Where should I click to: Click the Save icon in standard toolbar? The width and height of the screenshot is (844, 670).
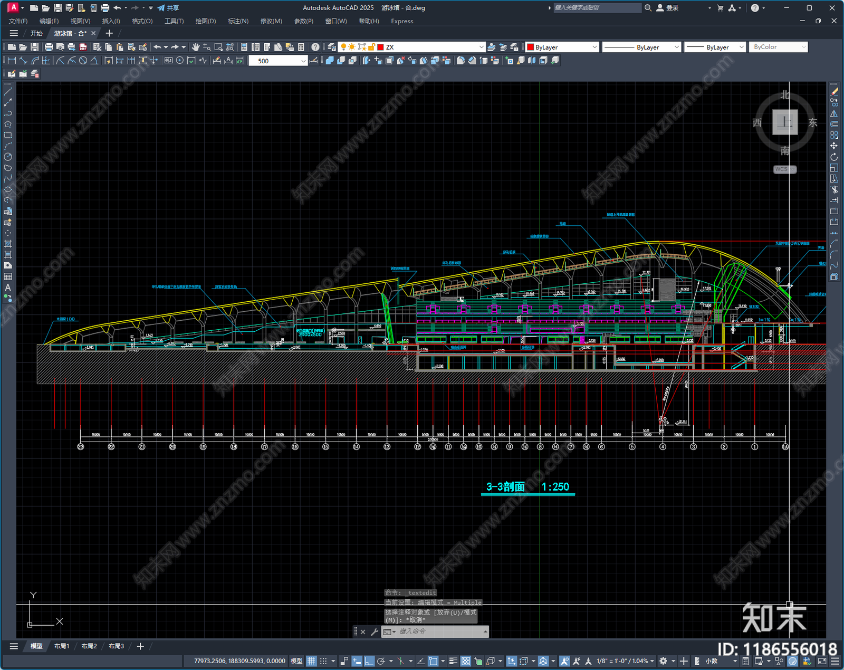pos(35,47)
